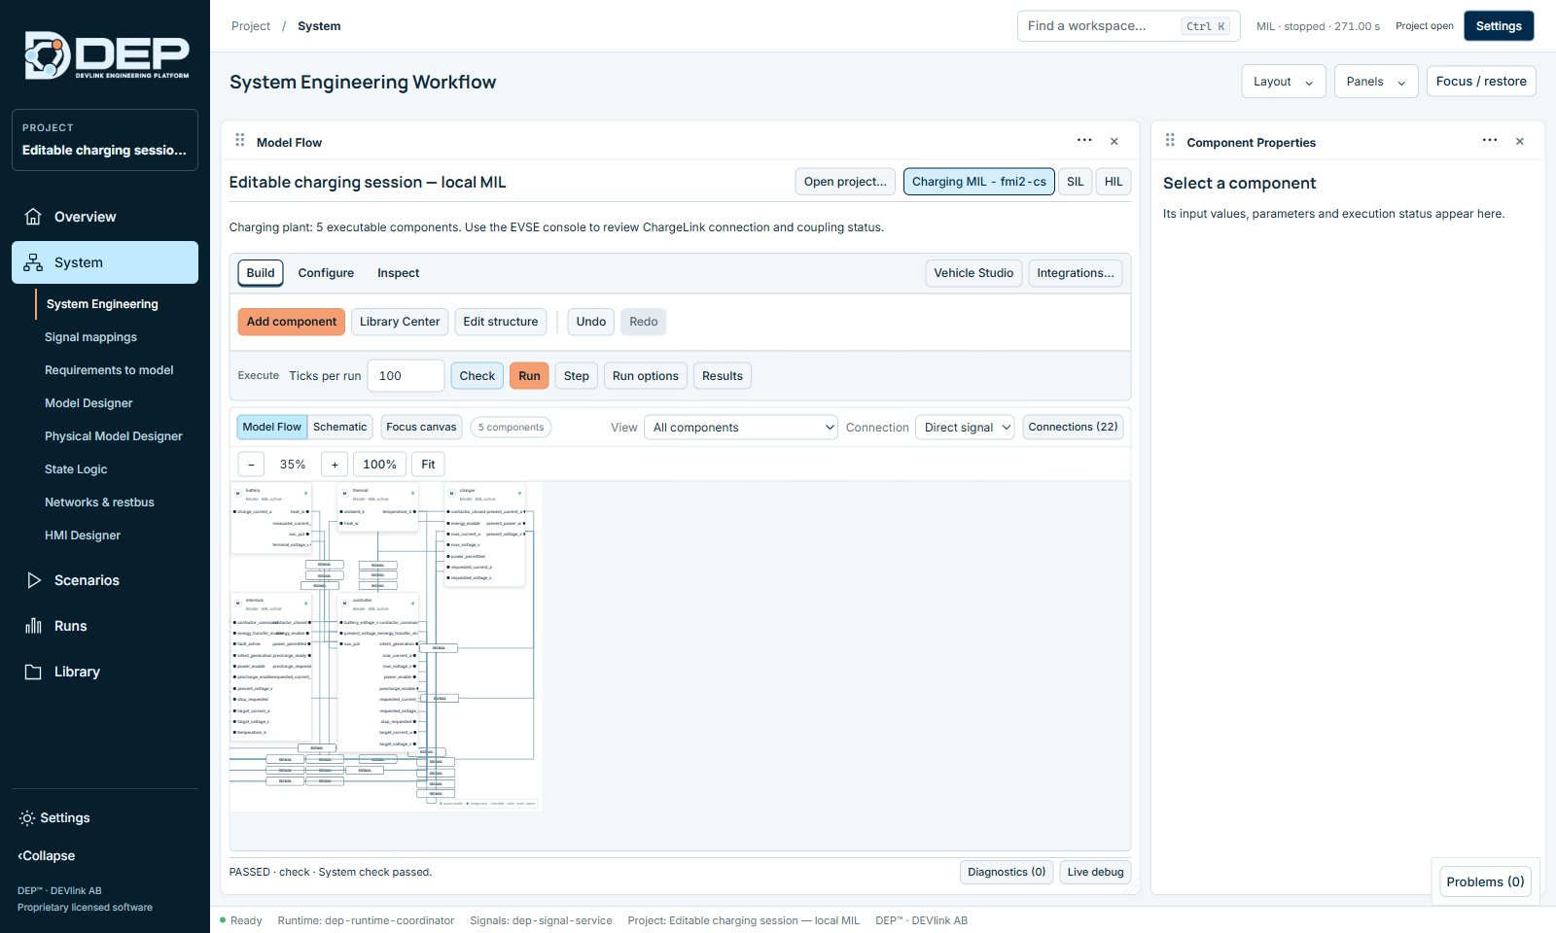Image resolution: width=1556 pixels, height=933 pixels.
Task: Open Integrations... menu
Action: click(x=1076, y=273)
